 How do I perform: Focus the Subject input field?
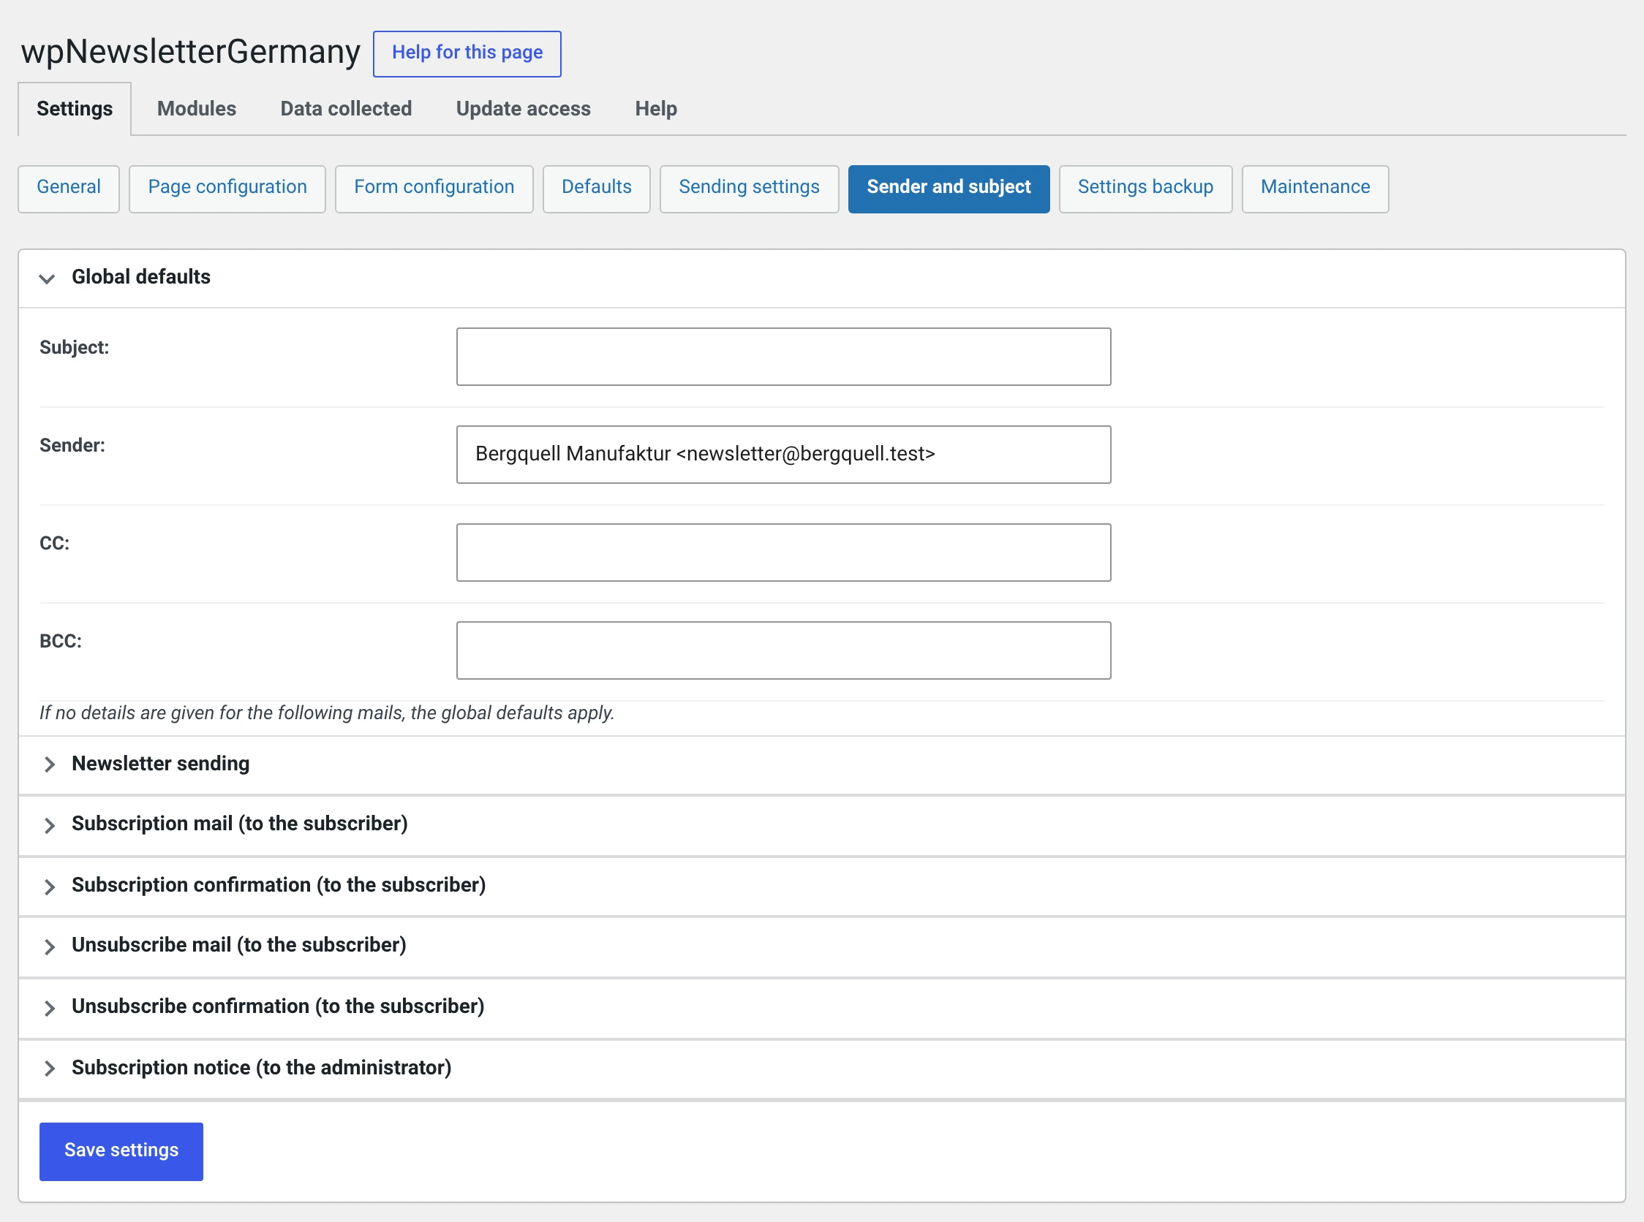tap(783, 357)
